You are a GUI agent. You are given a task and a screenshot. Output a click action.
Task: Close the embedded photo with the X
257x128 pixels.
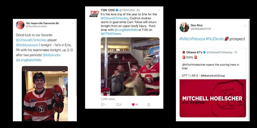point(26,71)
